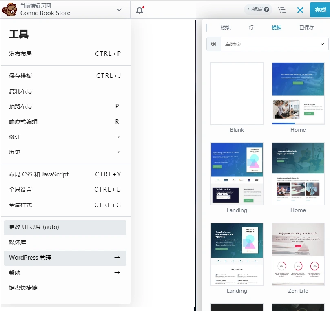Click the 完成 button
Viewport: 330px width, 311px height.
319,9
